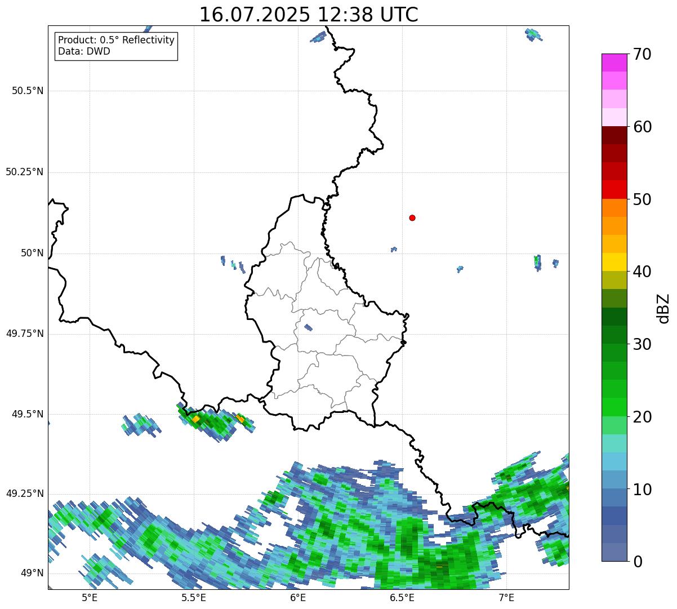The image size is (677, 609).
Task: Pick the dark maroon colorbar segment below 60
Action: click(614, 135)
